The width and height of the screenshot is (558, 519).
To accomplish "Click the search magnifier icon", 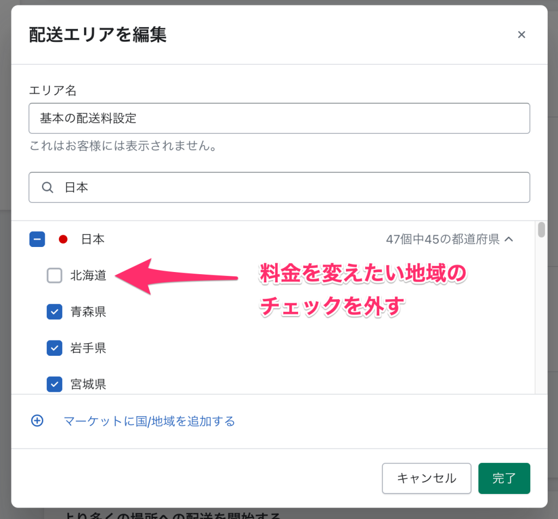I will point(47,187).
